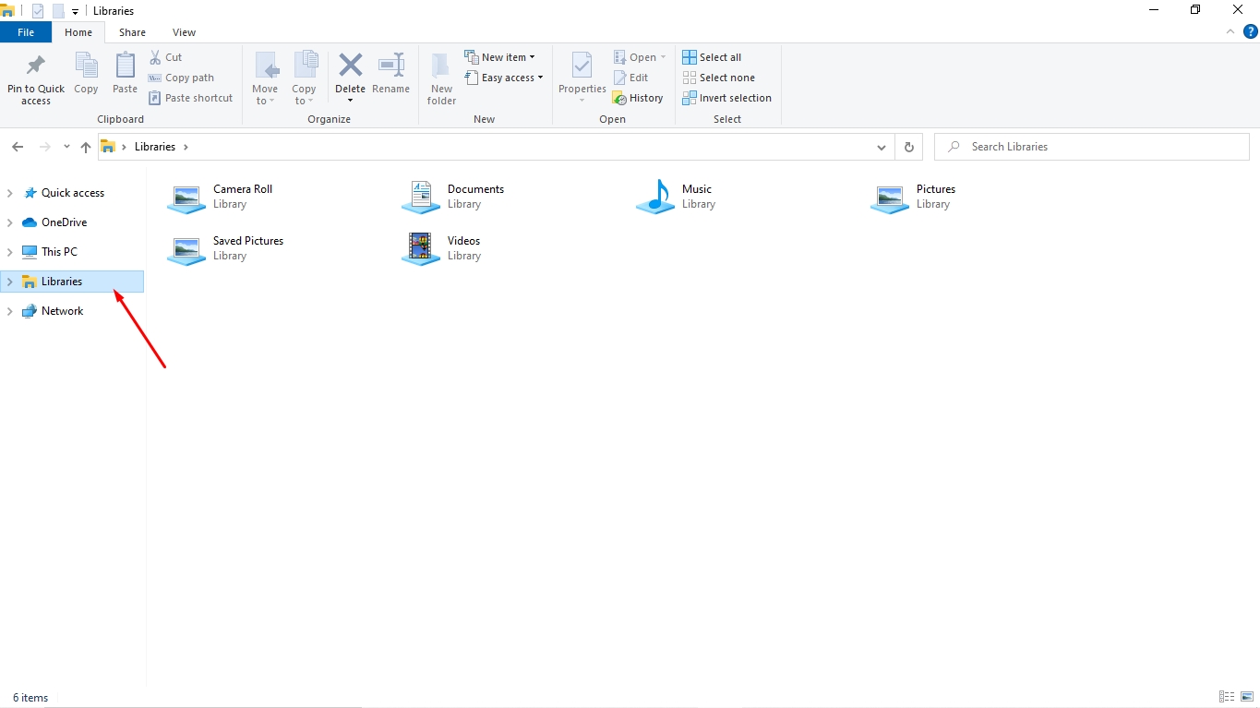Switch to the View ribbon tab
The height and width of the screenshot is (708, 1260).
click(184, 32)
